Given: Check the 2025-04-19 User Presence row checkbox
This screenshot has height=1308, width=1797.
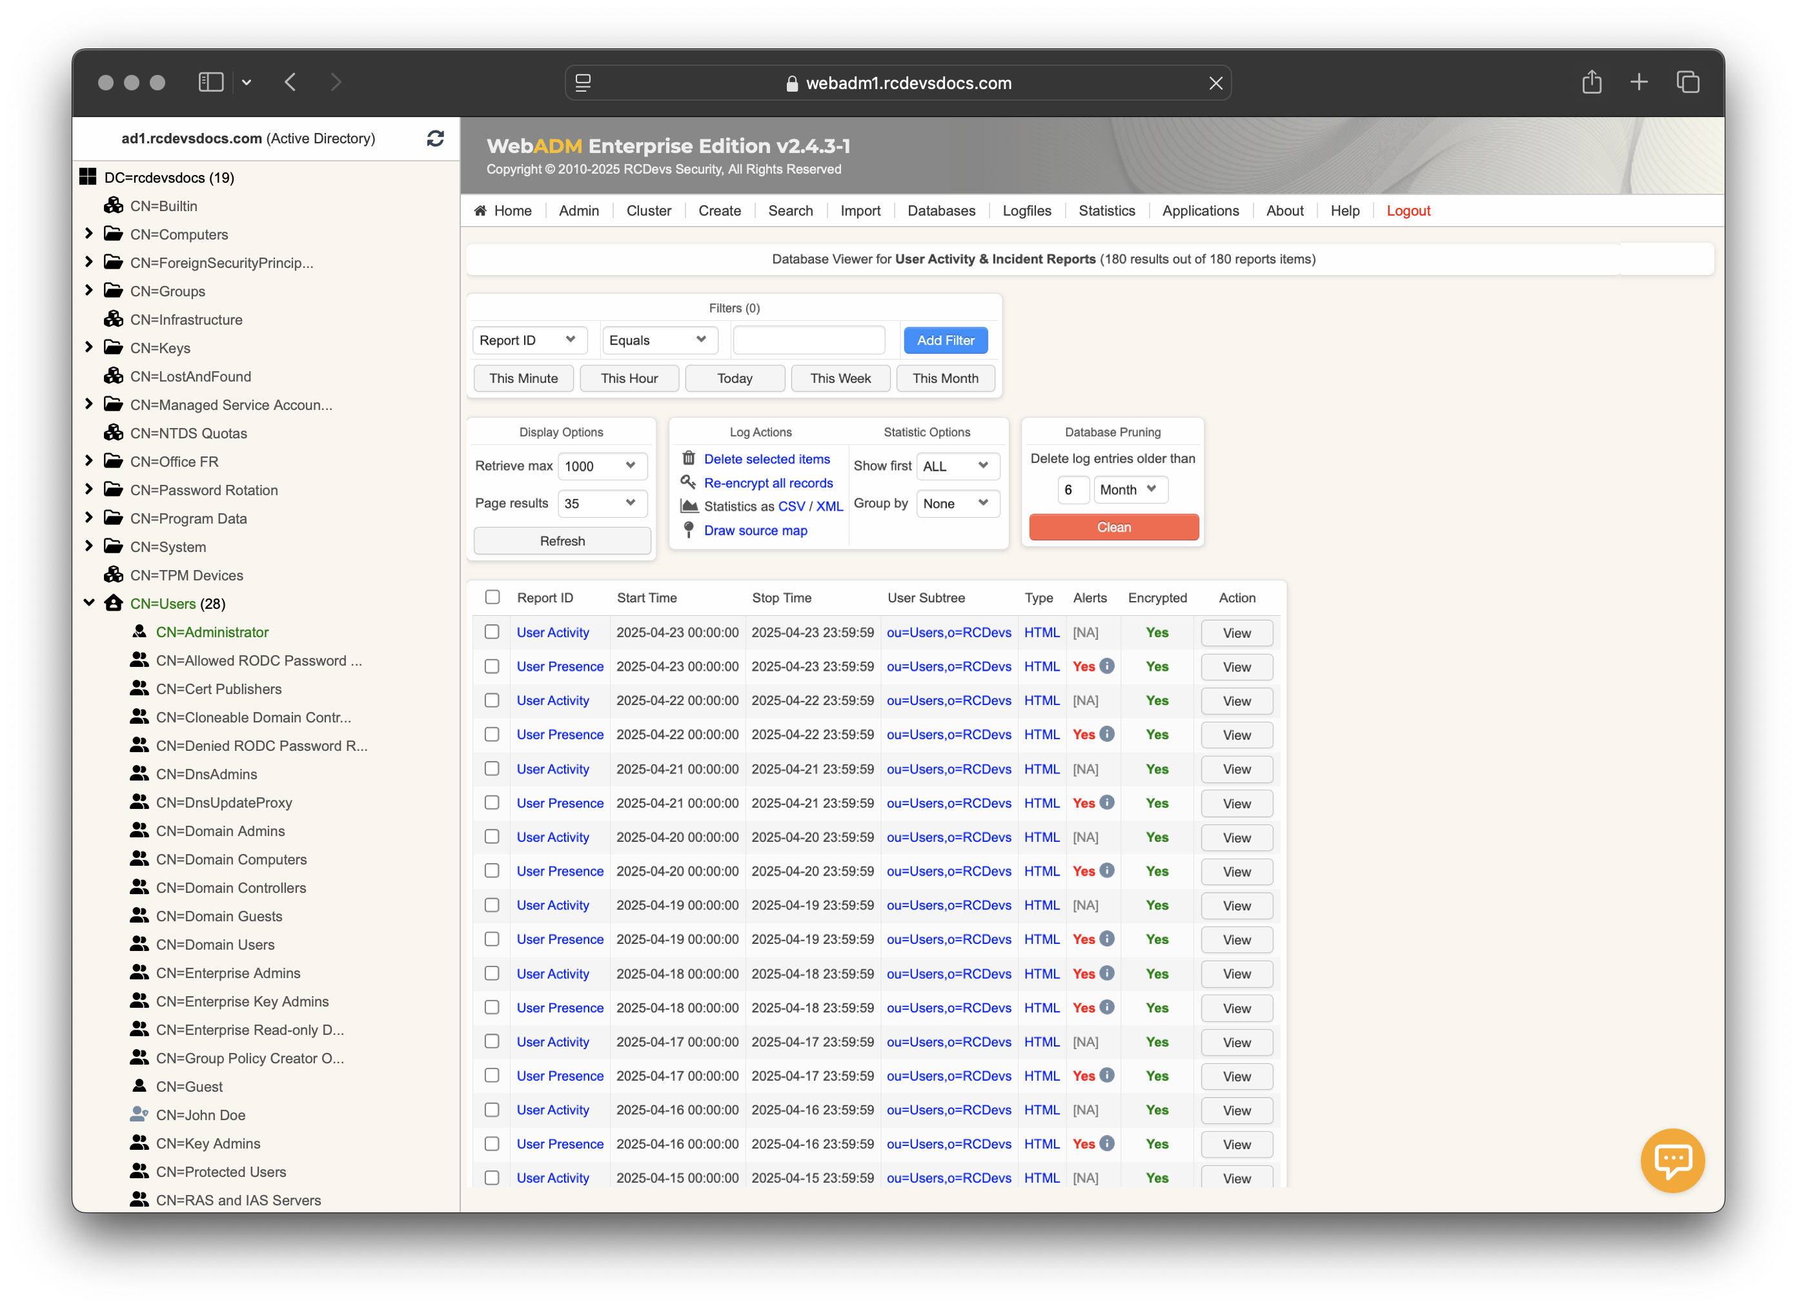Looking at the screenshot, I should click(x=492, y=939).
